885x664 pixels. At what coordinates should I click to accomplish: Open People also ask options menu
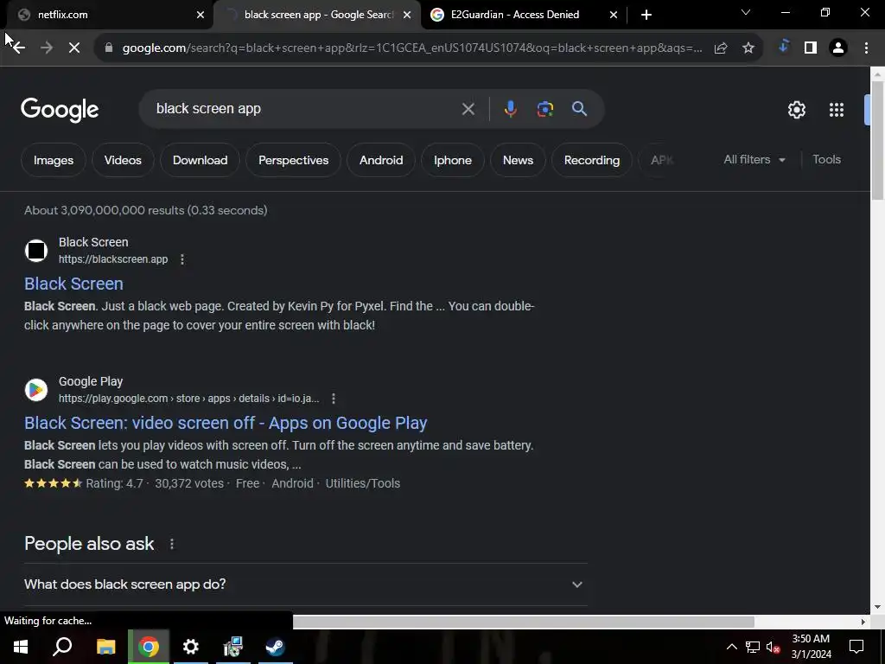172,544
